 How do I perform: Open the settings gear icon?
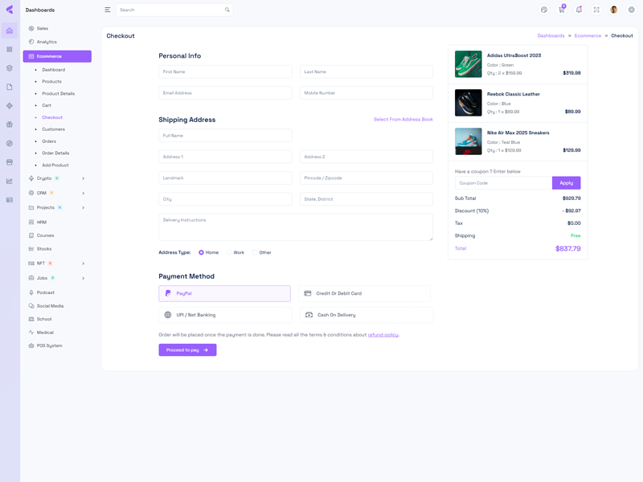point(631,10)
